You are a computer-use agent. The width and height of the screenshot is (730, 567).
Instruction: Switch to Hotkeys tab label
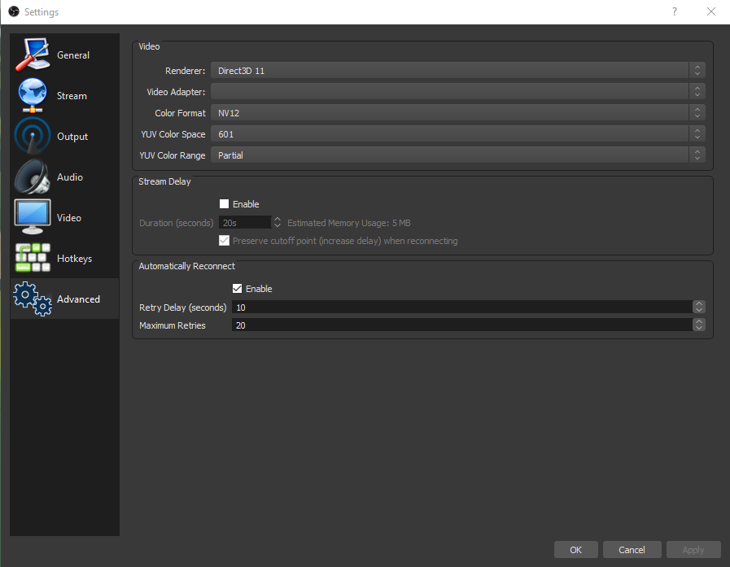coord(75,259)
